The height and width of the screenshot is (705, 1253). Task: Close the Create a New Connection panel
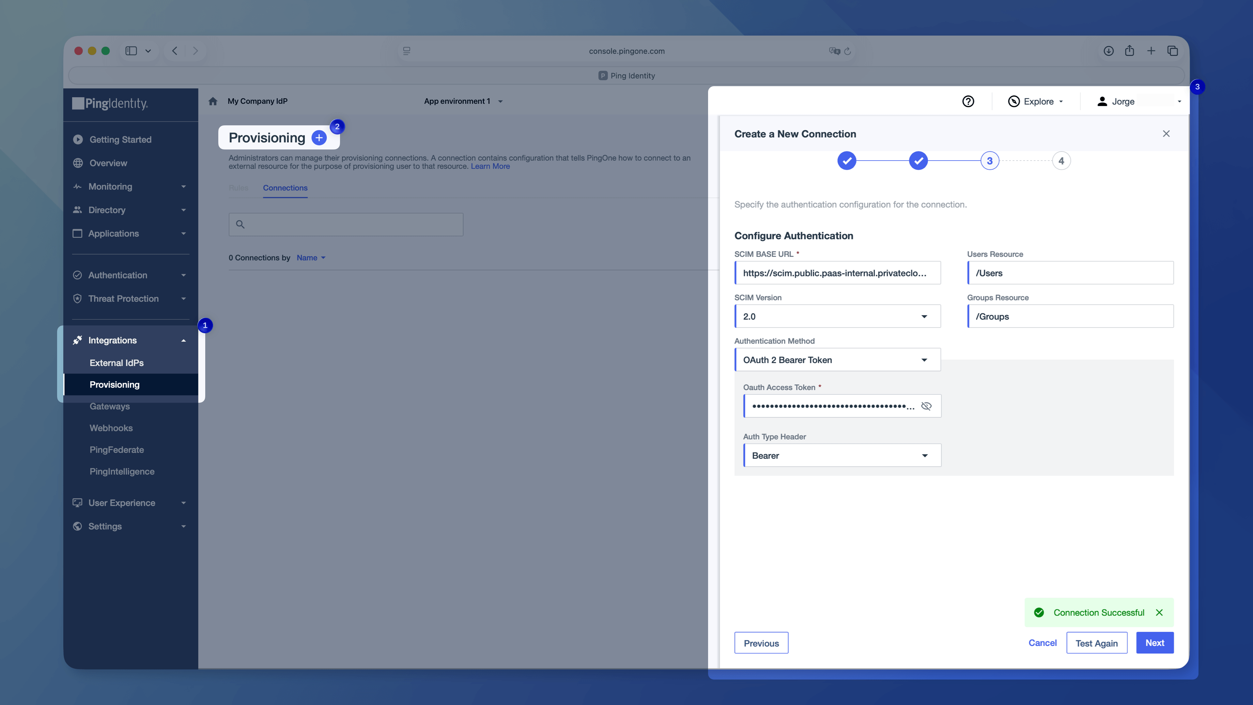[1166, 134]
